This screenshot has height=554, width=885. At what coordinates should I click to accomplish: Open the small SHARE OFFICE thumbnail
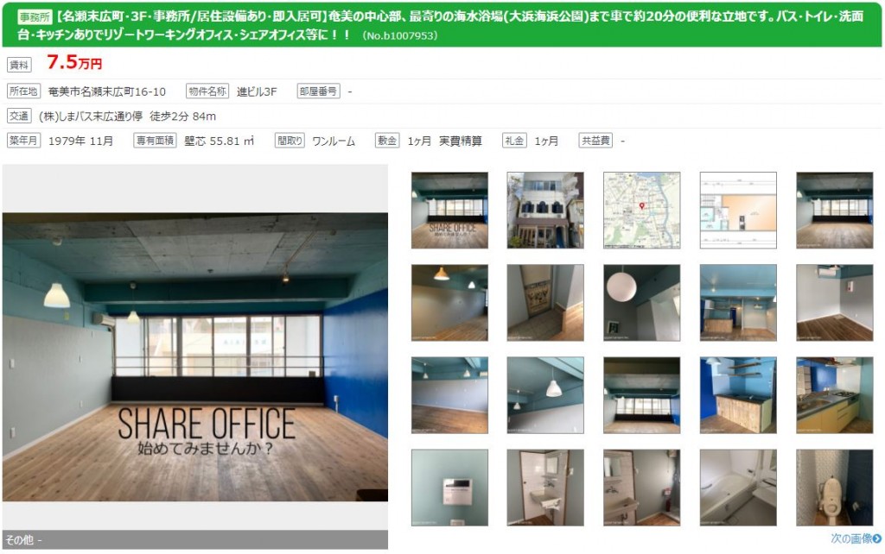[449, 211]
